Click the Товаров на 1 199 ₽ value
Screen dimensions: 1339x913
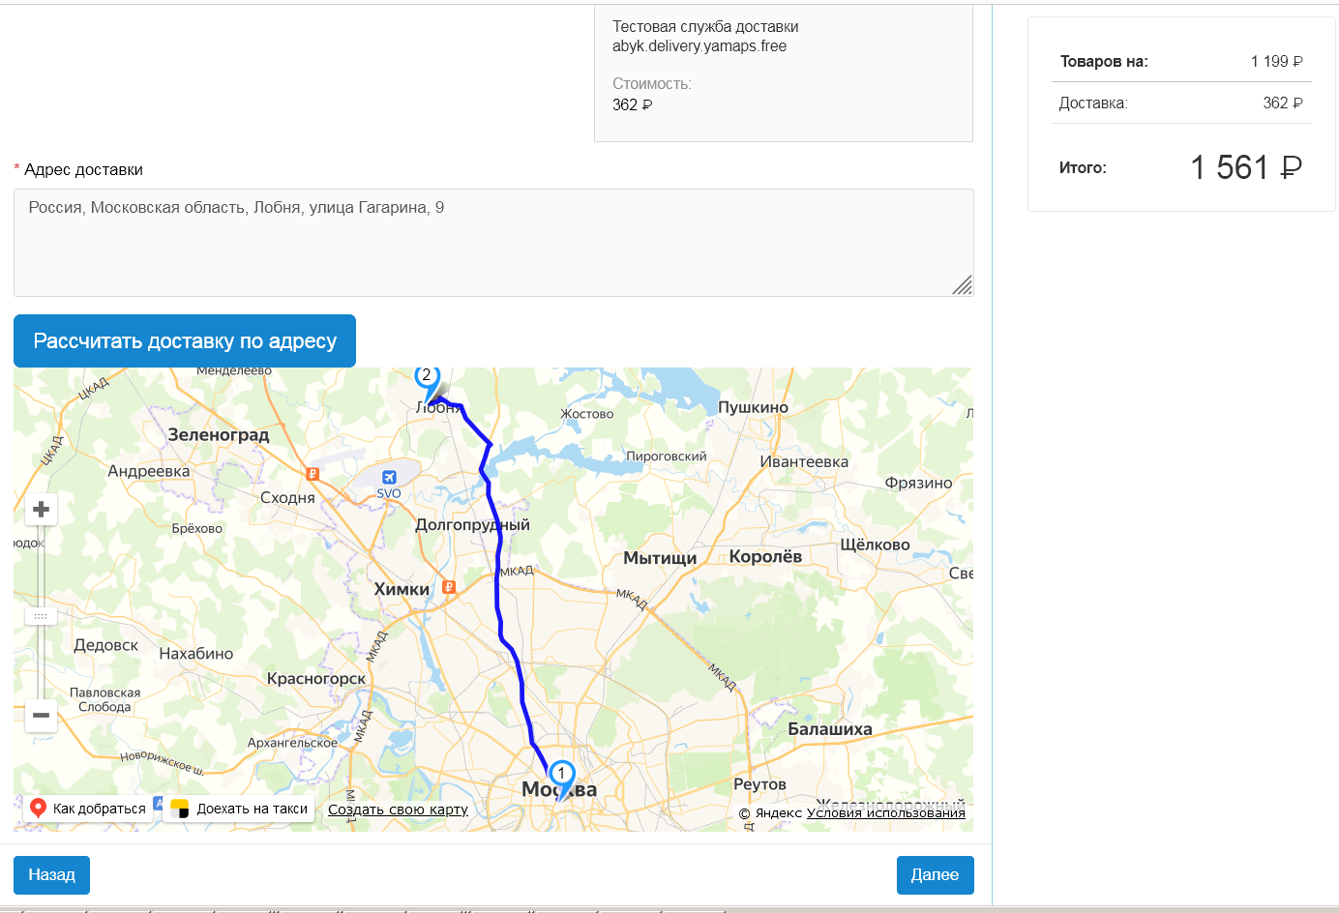coord(1277,61)
